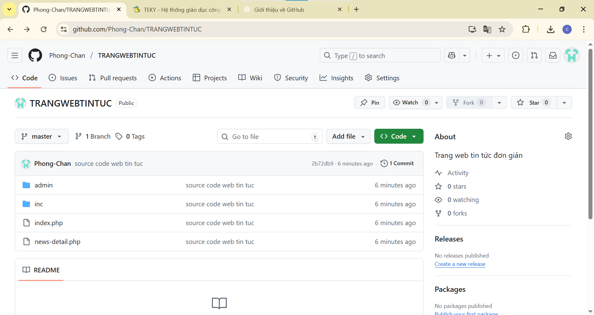The height and width of the screenshot is (315, 594).
Task: Open the GitHub hamburger navigation menu
Action: (15, 56)
